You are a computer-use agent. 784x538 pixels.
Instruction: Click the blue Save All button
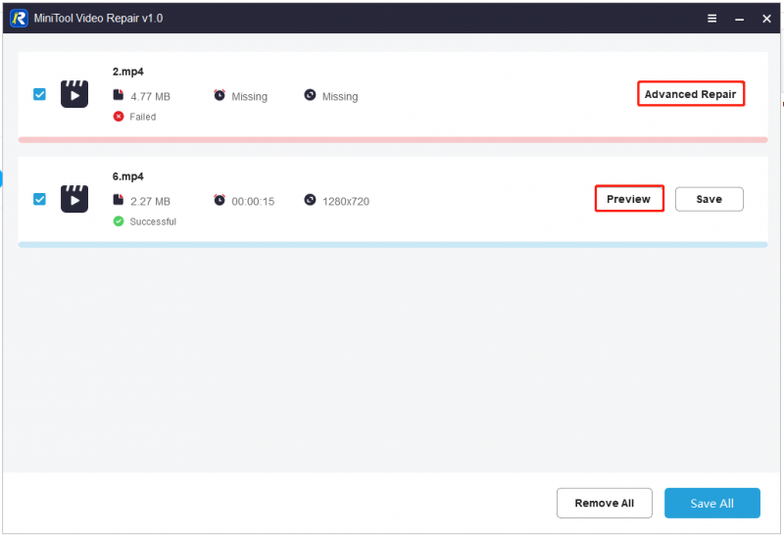click(x=712, y=503)
